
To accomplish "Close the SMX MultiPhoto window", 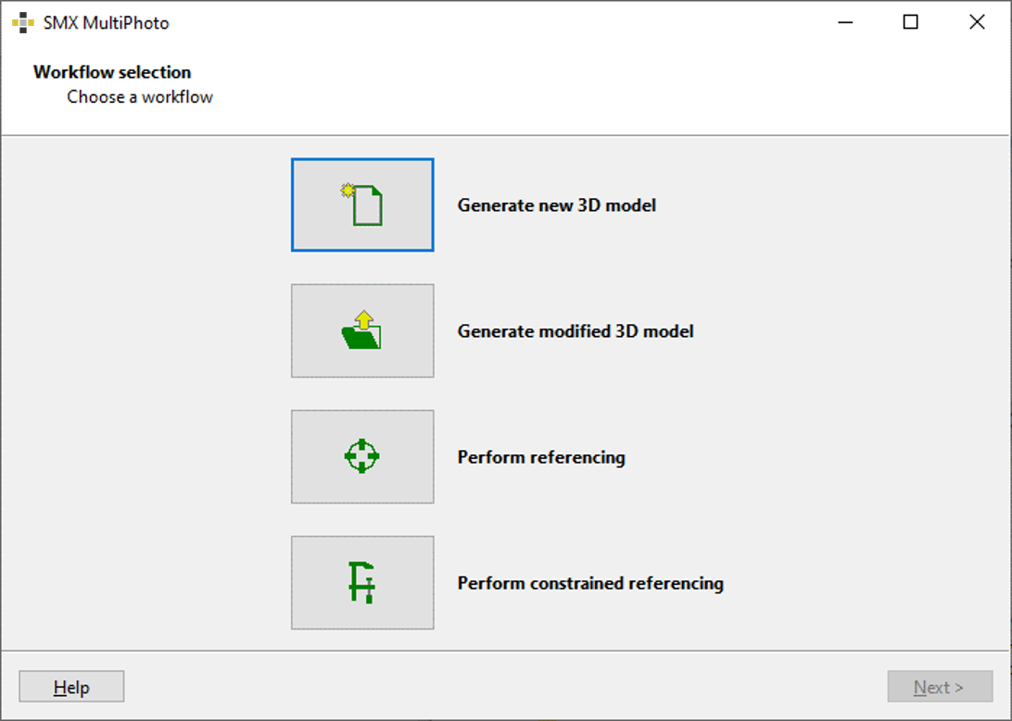I will 977,22.
